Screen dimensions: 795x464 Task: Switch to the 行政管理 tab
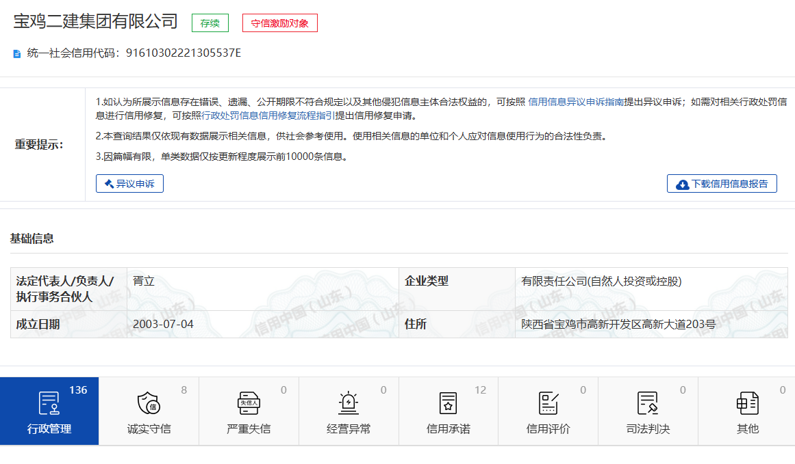pos(49,411)
